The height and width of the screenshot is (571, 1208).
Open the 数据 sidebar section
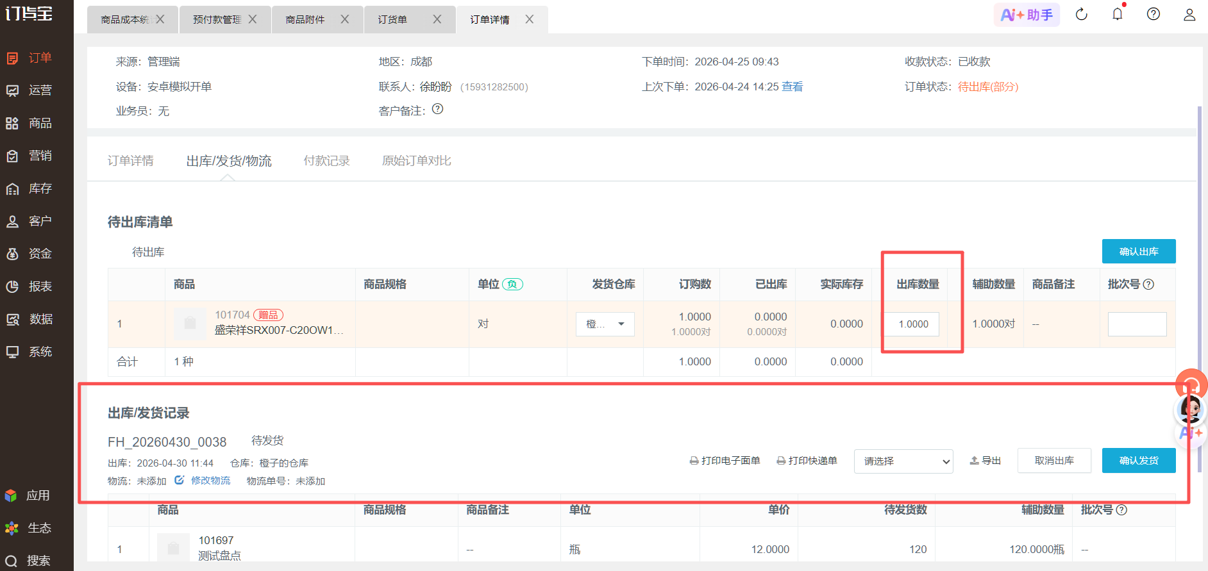pyautogui.click(x=29, y=319)
